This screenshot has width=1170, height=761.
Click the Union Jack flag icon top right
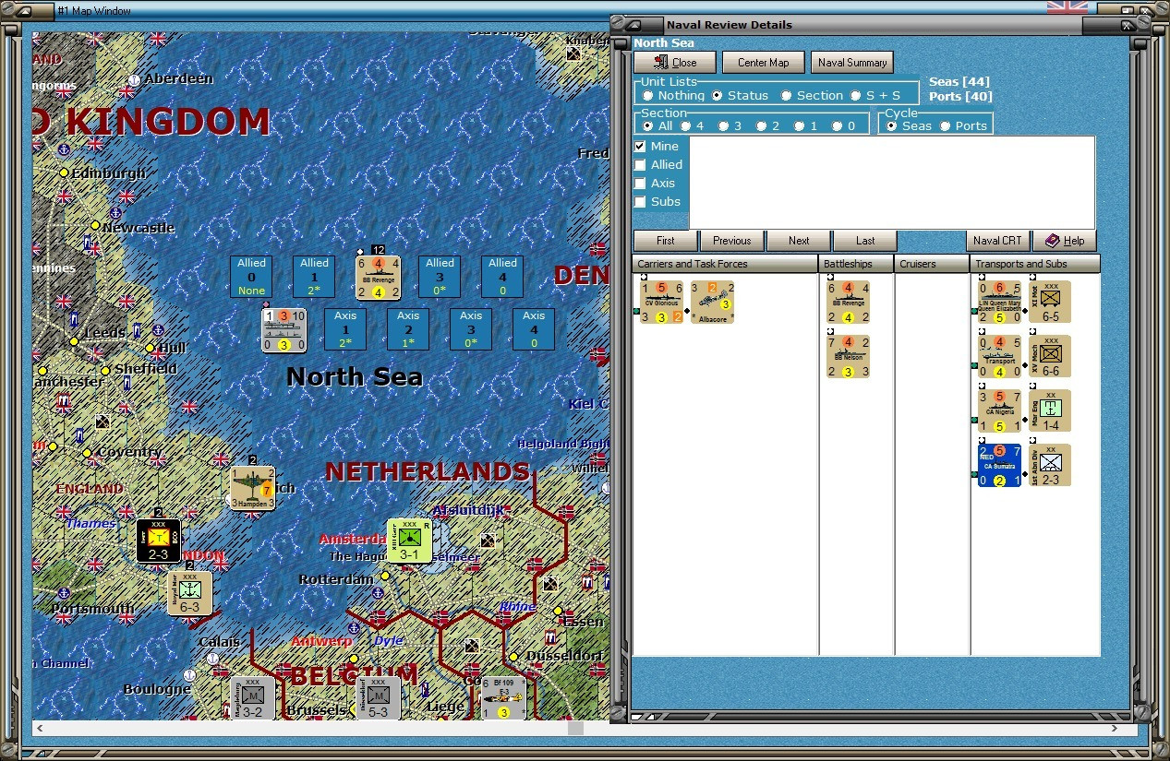[1067, 6]
